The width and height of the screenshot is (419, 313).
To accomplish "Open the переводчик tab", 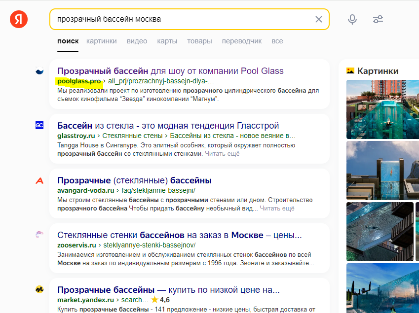I will click(x=242, y=41).
